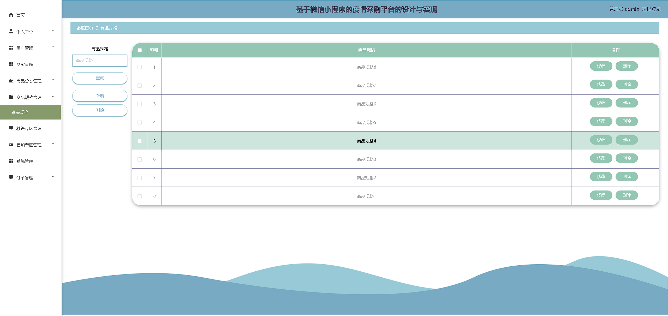The height and width of the screenshot is (316, 668).
Task: Click the grid icon for 用户管理
Action: pos(11,48)
